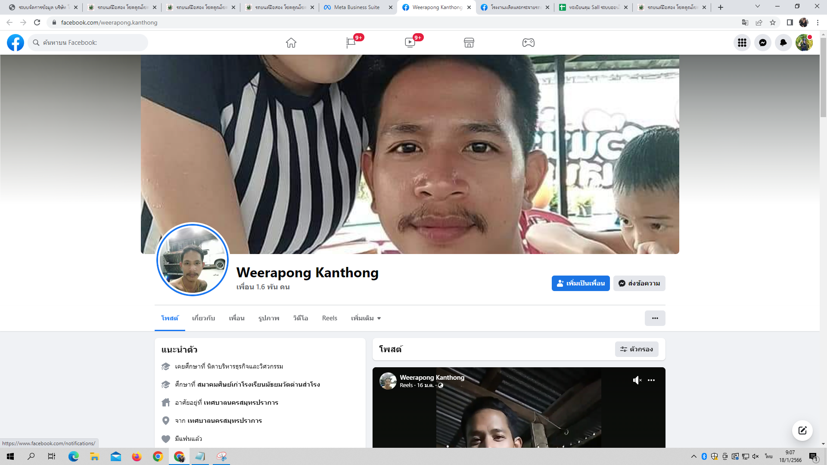Click the browser vertical scrollbar thumb

pos(823,77)
